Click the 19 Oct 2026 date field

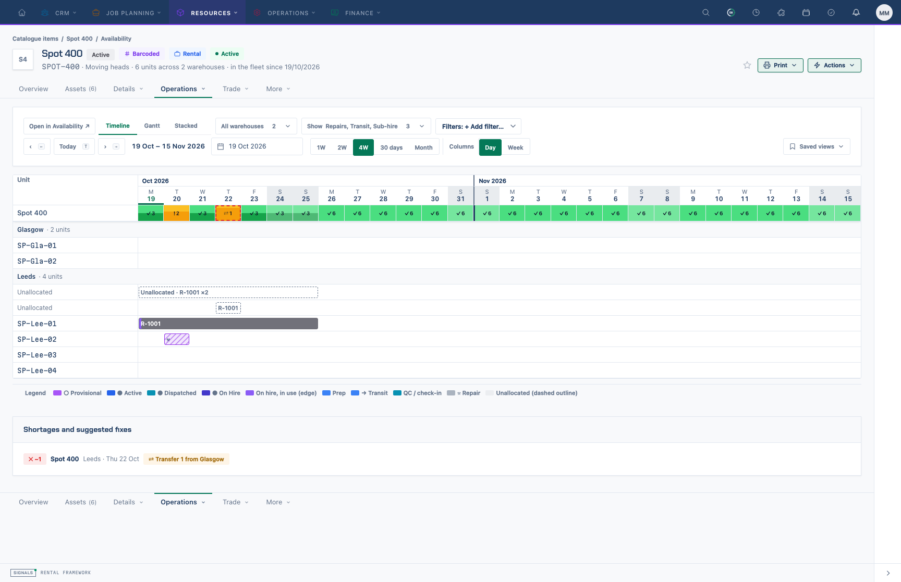(257, 146)
